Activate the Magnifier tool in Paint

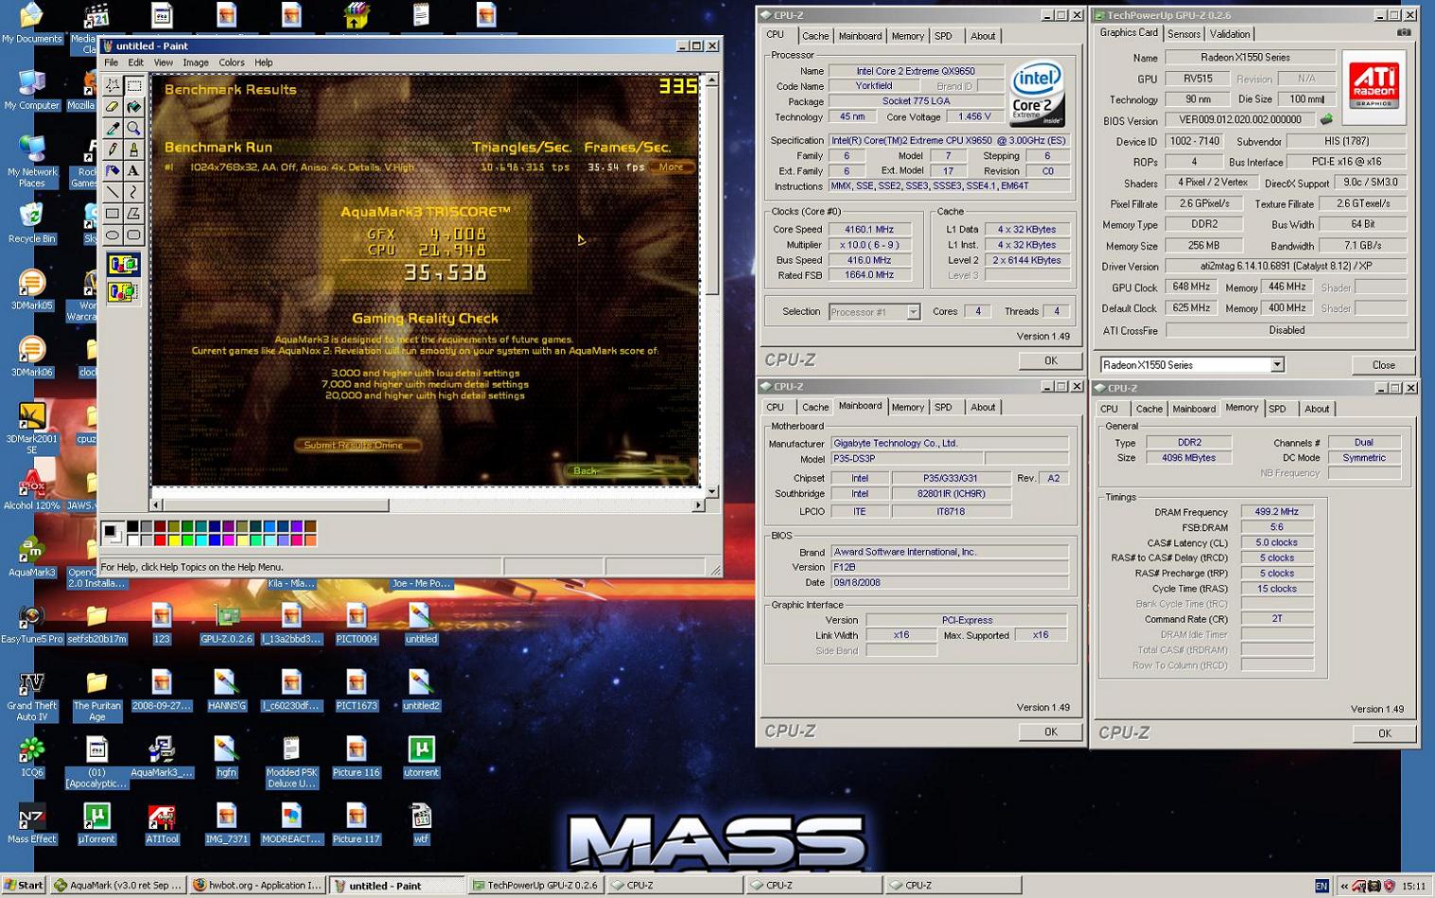point(133,128)
